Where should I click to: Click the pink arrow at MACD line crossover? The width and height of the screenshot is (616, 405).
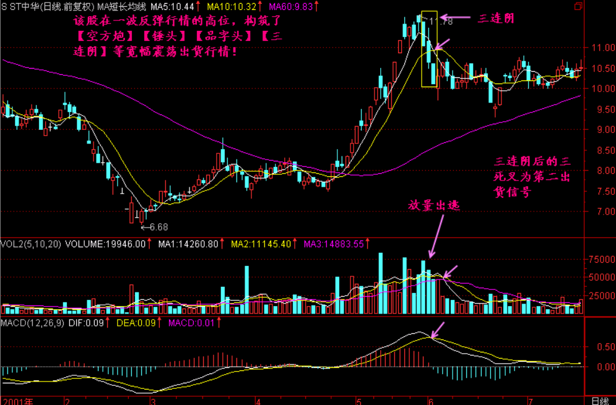coord(438,330)
